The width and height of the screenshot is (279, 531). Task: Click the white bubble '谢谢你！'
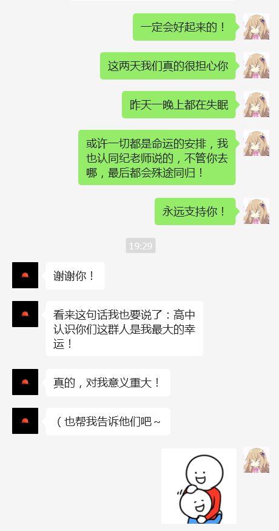click(x=75, y=276)
